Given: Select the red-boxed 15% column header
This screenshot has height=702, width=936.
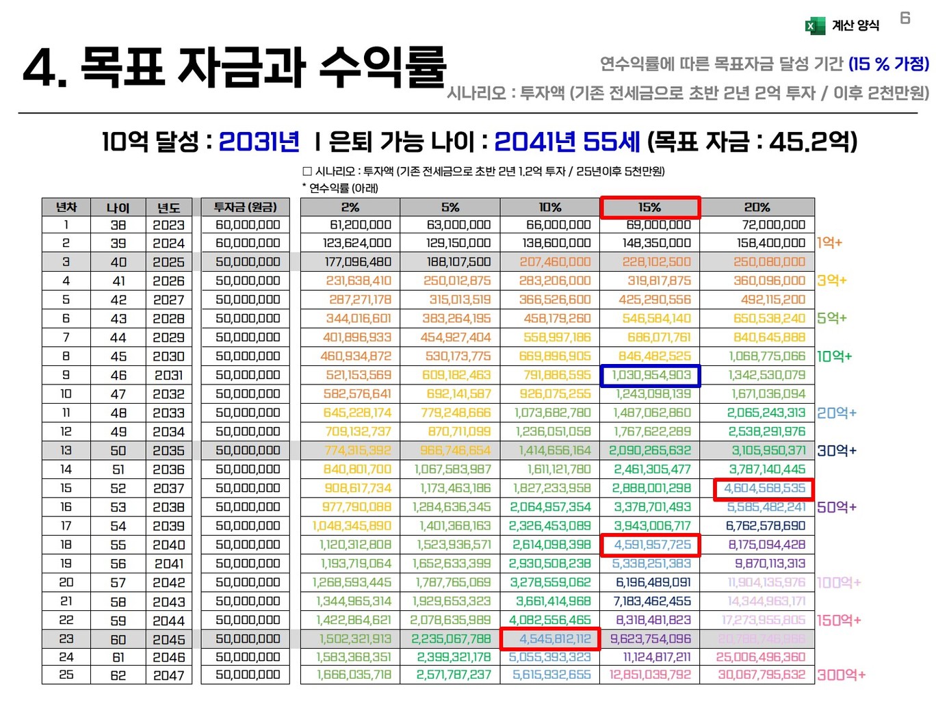Looking at the screenshot, I should point(650,207).
